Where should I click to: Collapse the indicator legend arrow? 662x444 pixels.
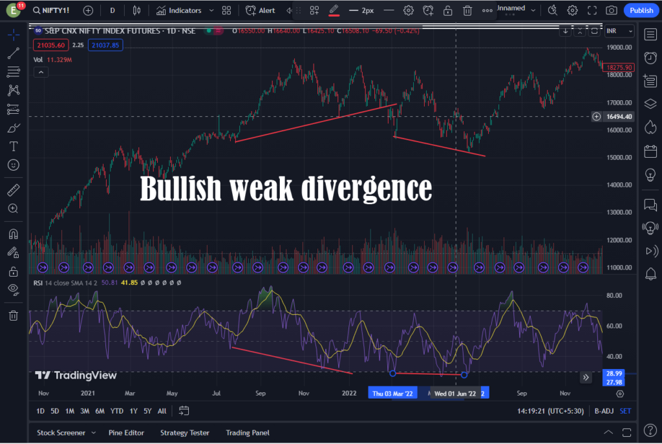41,72
